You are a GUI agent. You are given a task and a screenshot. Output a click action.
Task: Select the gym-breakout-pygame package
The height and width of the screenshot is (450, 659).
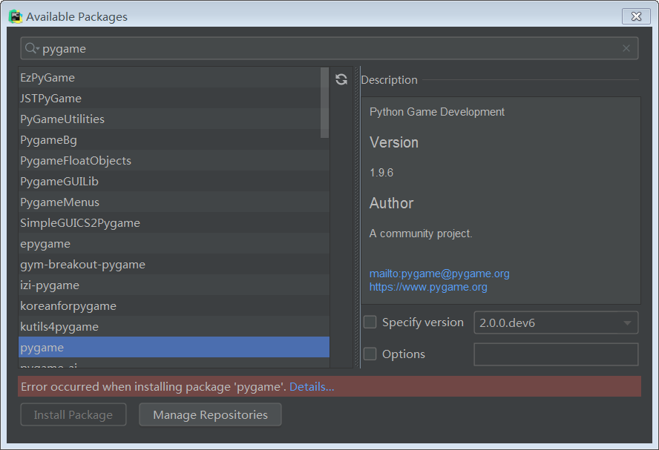(x=174, y=265)
